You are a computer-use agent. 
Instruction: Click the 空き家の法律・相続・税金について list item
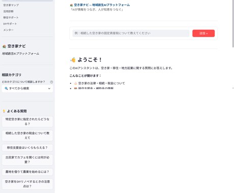(x=101, y=83)
